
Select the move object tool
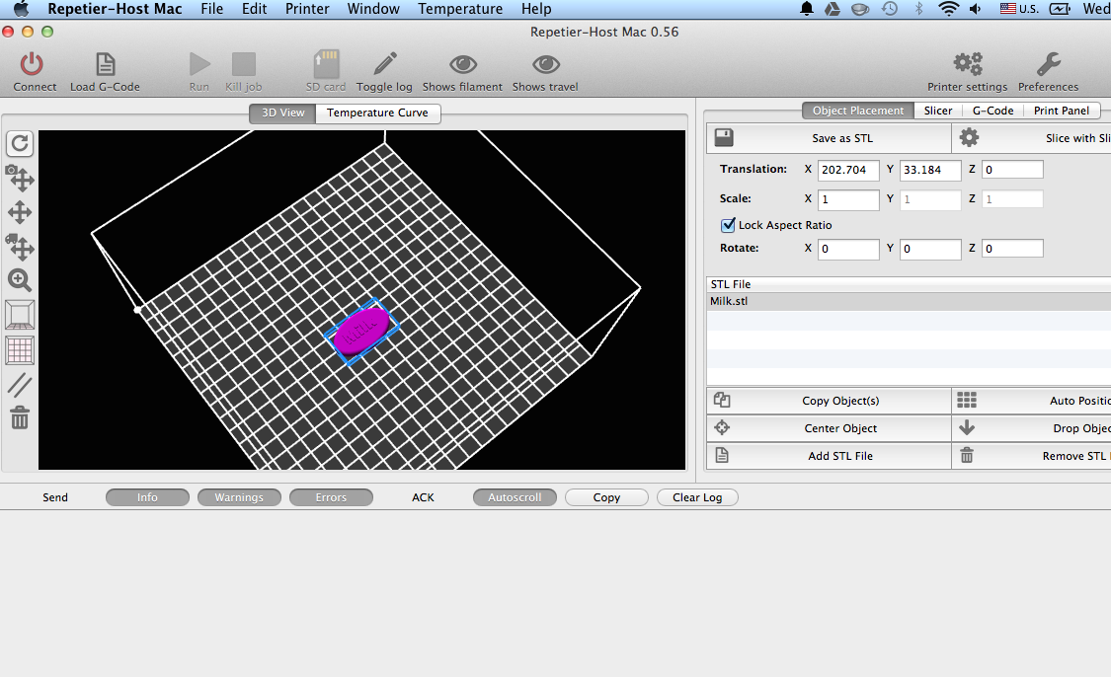[20, 247]
